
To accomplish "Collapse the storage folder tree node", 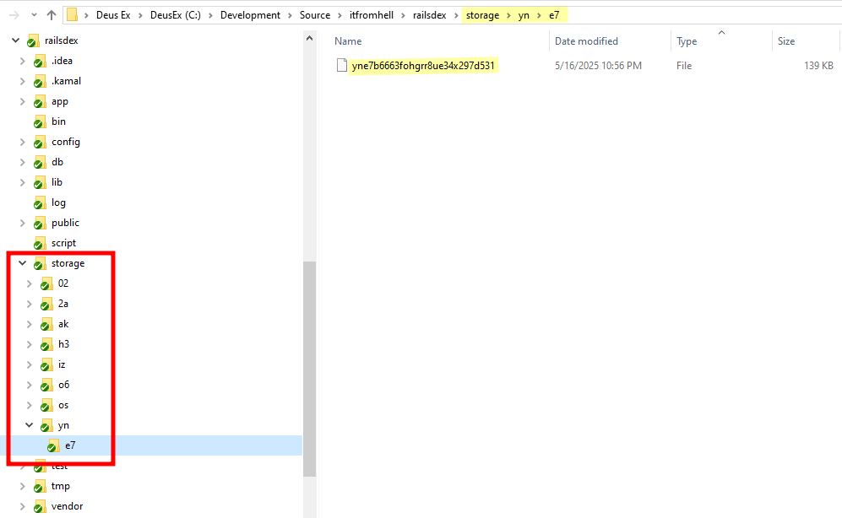I will (x=22, y=264).
